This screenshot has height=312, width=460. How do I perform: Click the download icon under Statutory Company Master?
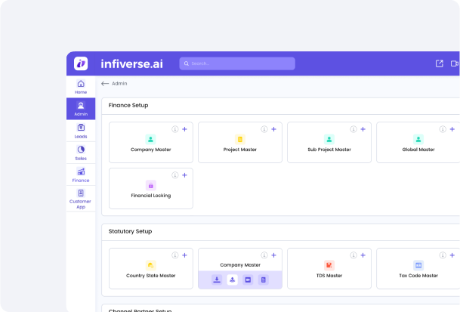pos(217,280)
